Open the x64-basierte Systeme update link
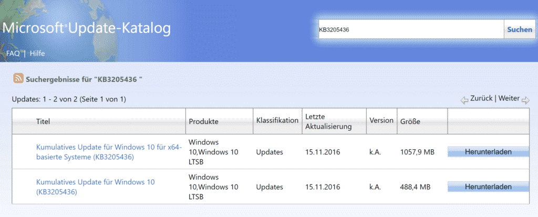Image resolution: width=538 pixels, height=217 pixels. click(x=109, y=152)
